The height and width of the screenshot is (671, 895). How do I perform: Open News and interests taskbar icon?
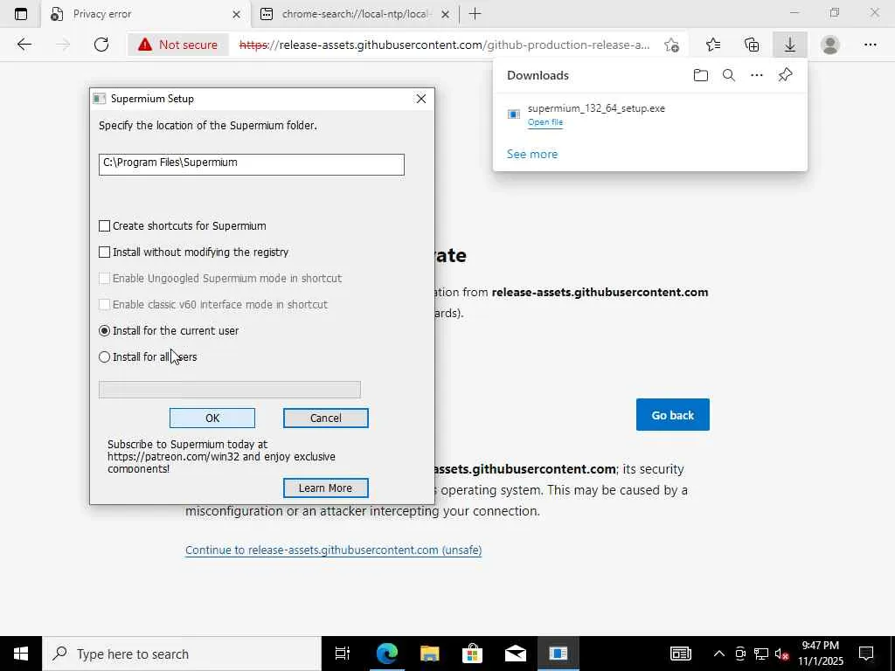[680, 654]
